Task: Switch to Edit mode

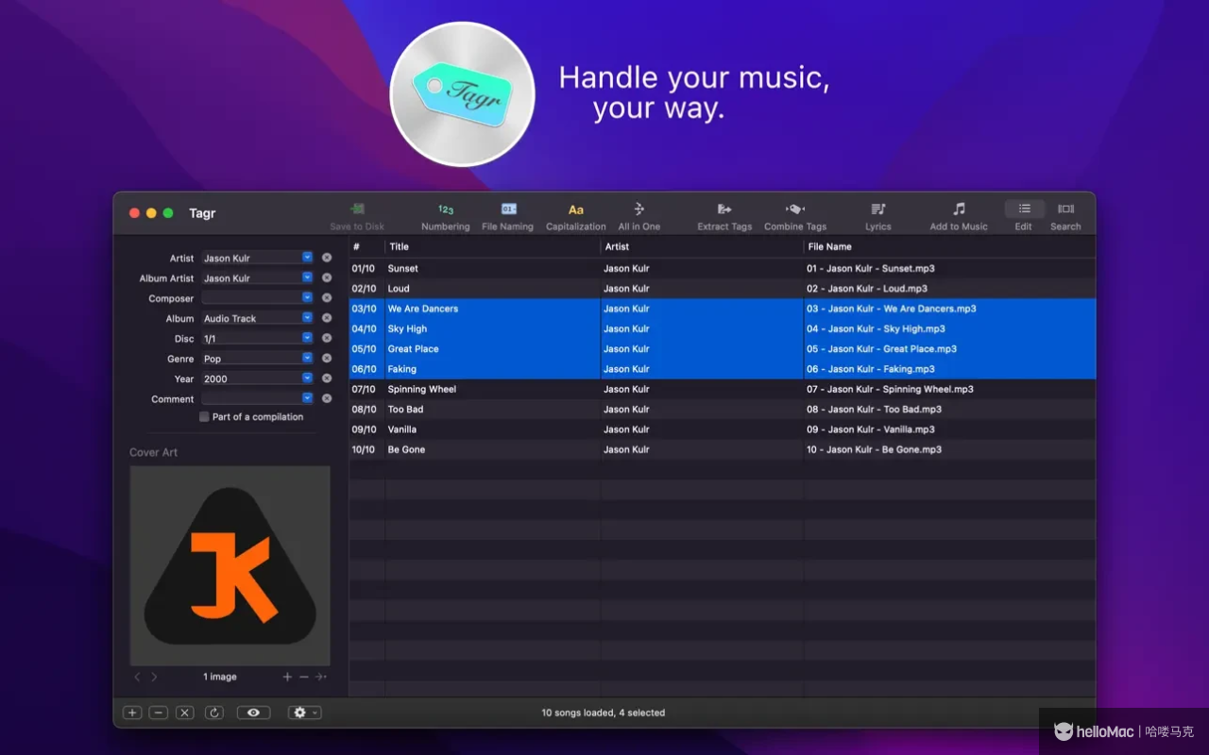Action: (x=1024, y=216)
